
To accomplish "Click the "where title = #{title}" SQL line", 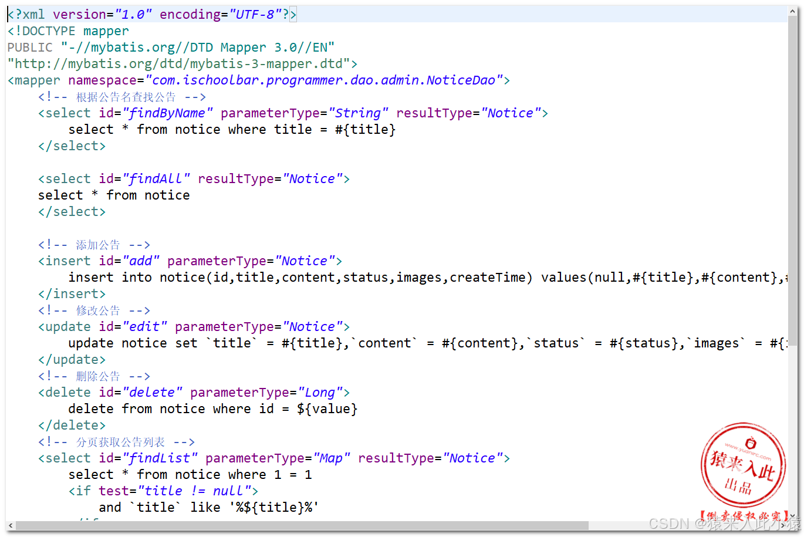I will click(232, 129).
